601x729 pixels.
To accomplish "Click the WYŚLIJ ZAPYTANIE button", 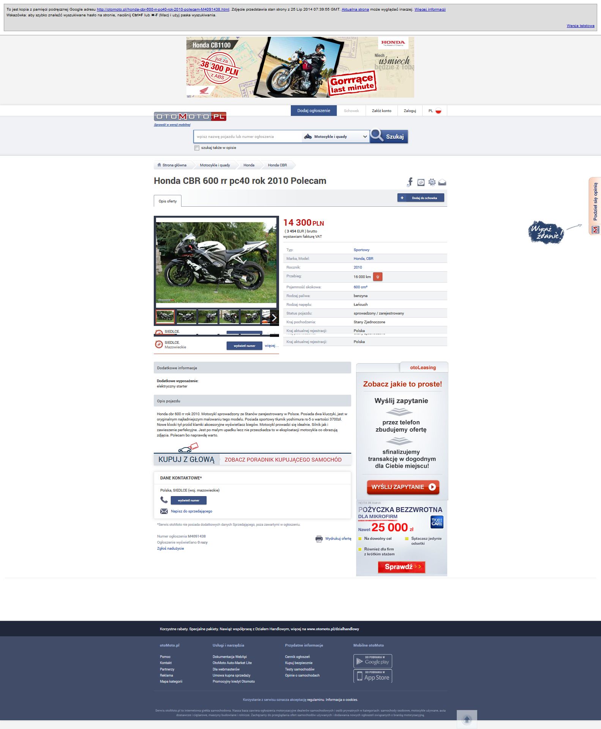I will coord(403,487).
